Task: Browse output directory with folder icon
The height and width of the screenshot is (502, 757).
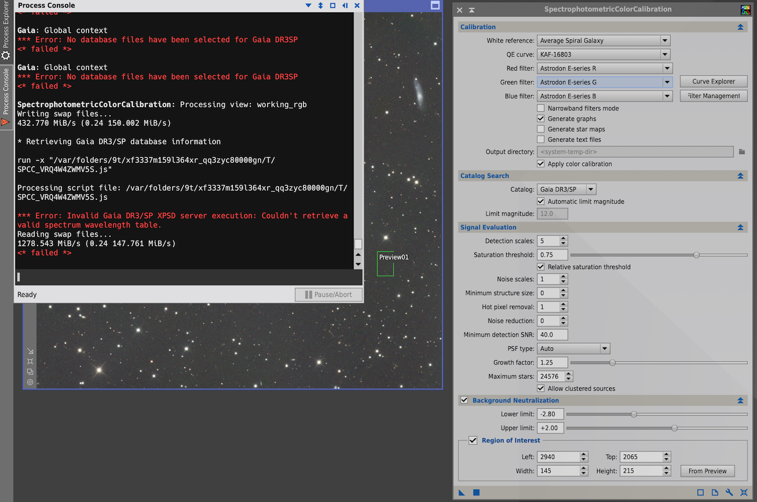Action: pos(742,152)
